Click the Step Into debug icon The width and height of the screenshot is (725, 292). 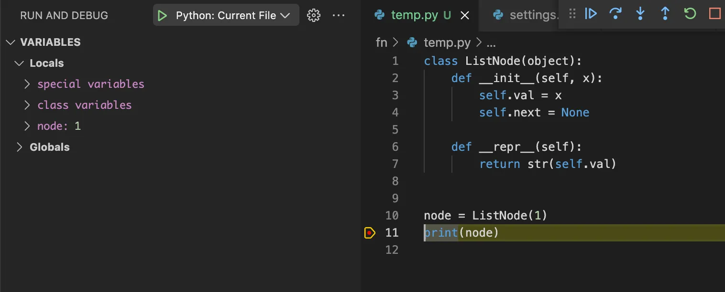[640, 14]
